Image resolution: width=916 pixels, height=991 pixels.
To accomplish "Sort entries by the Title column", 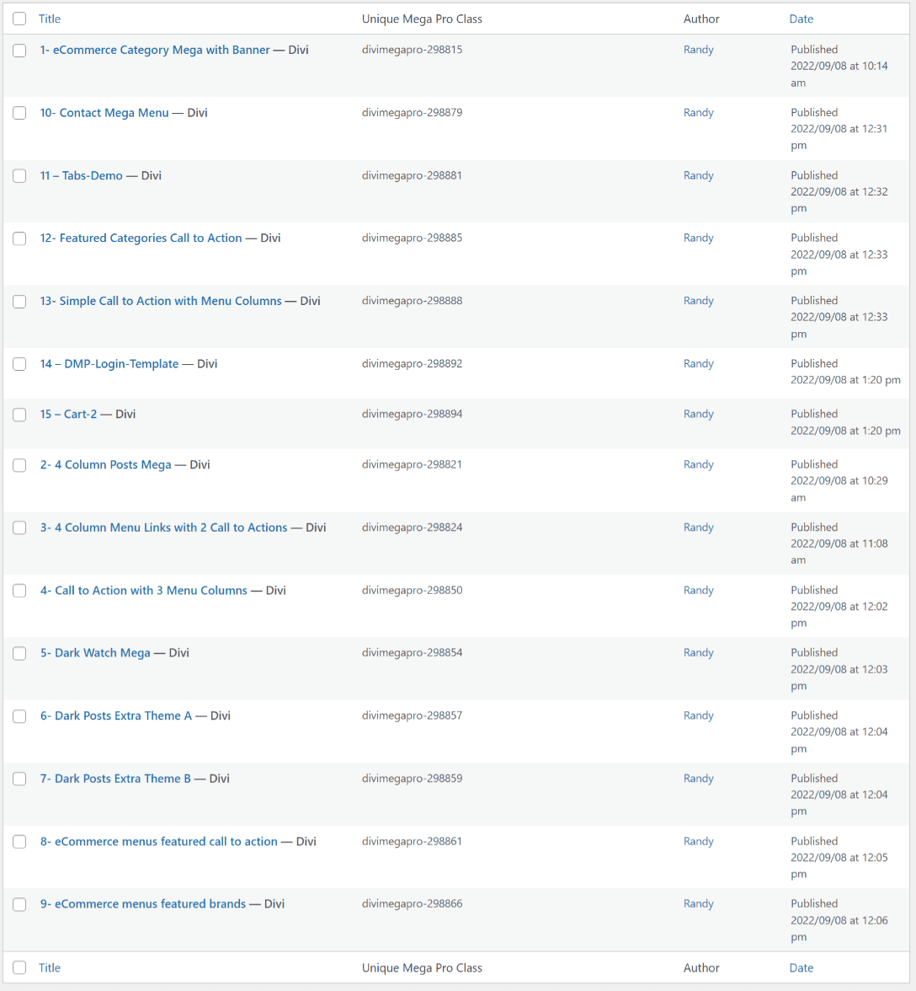I will click(x=49, y=19).
